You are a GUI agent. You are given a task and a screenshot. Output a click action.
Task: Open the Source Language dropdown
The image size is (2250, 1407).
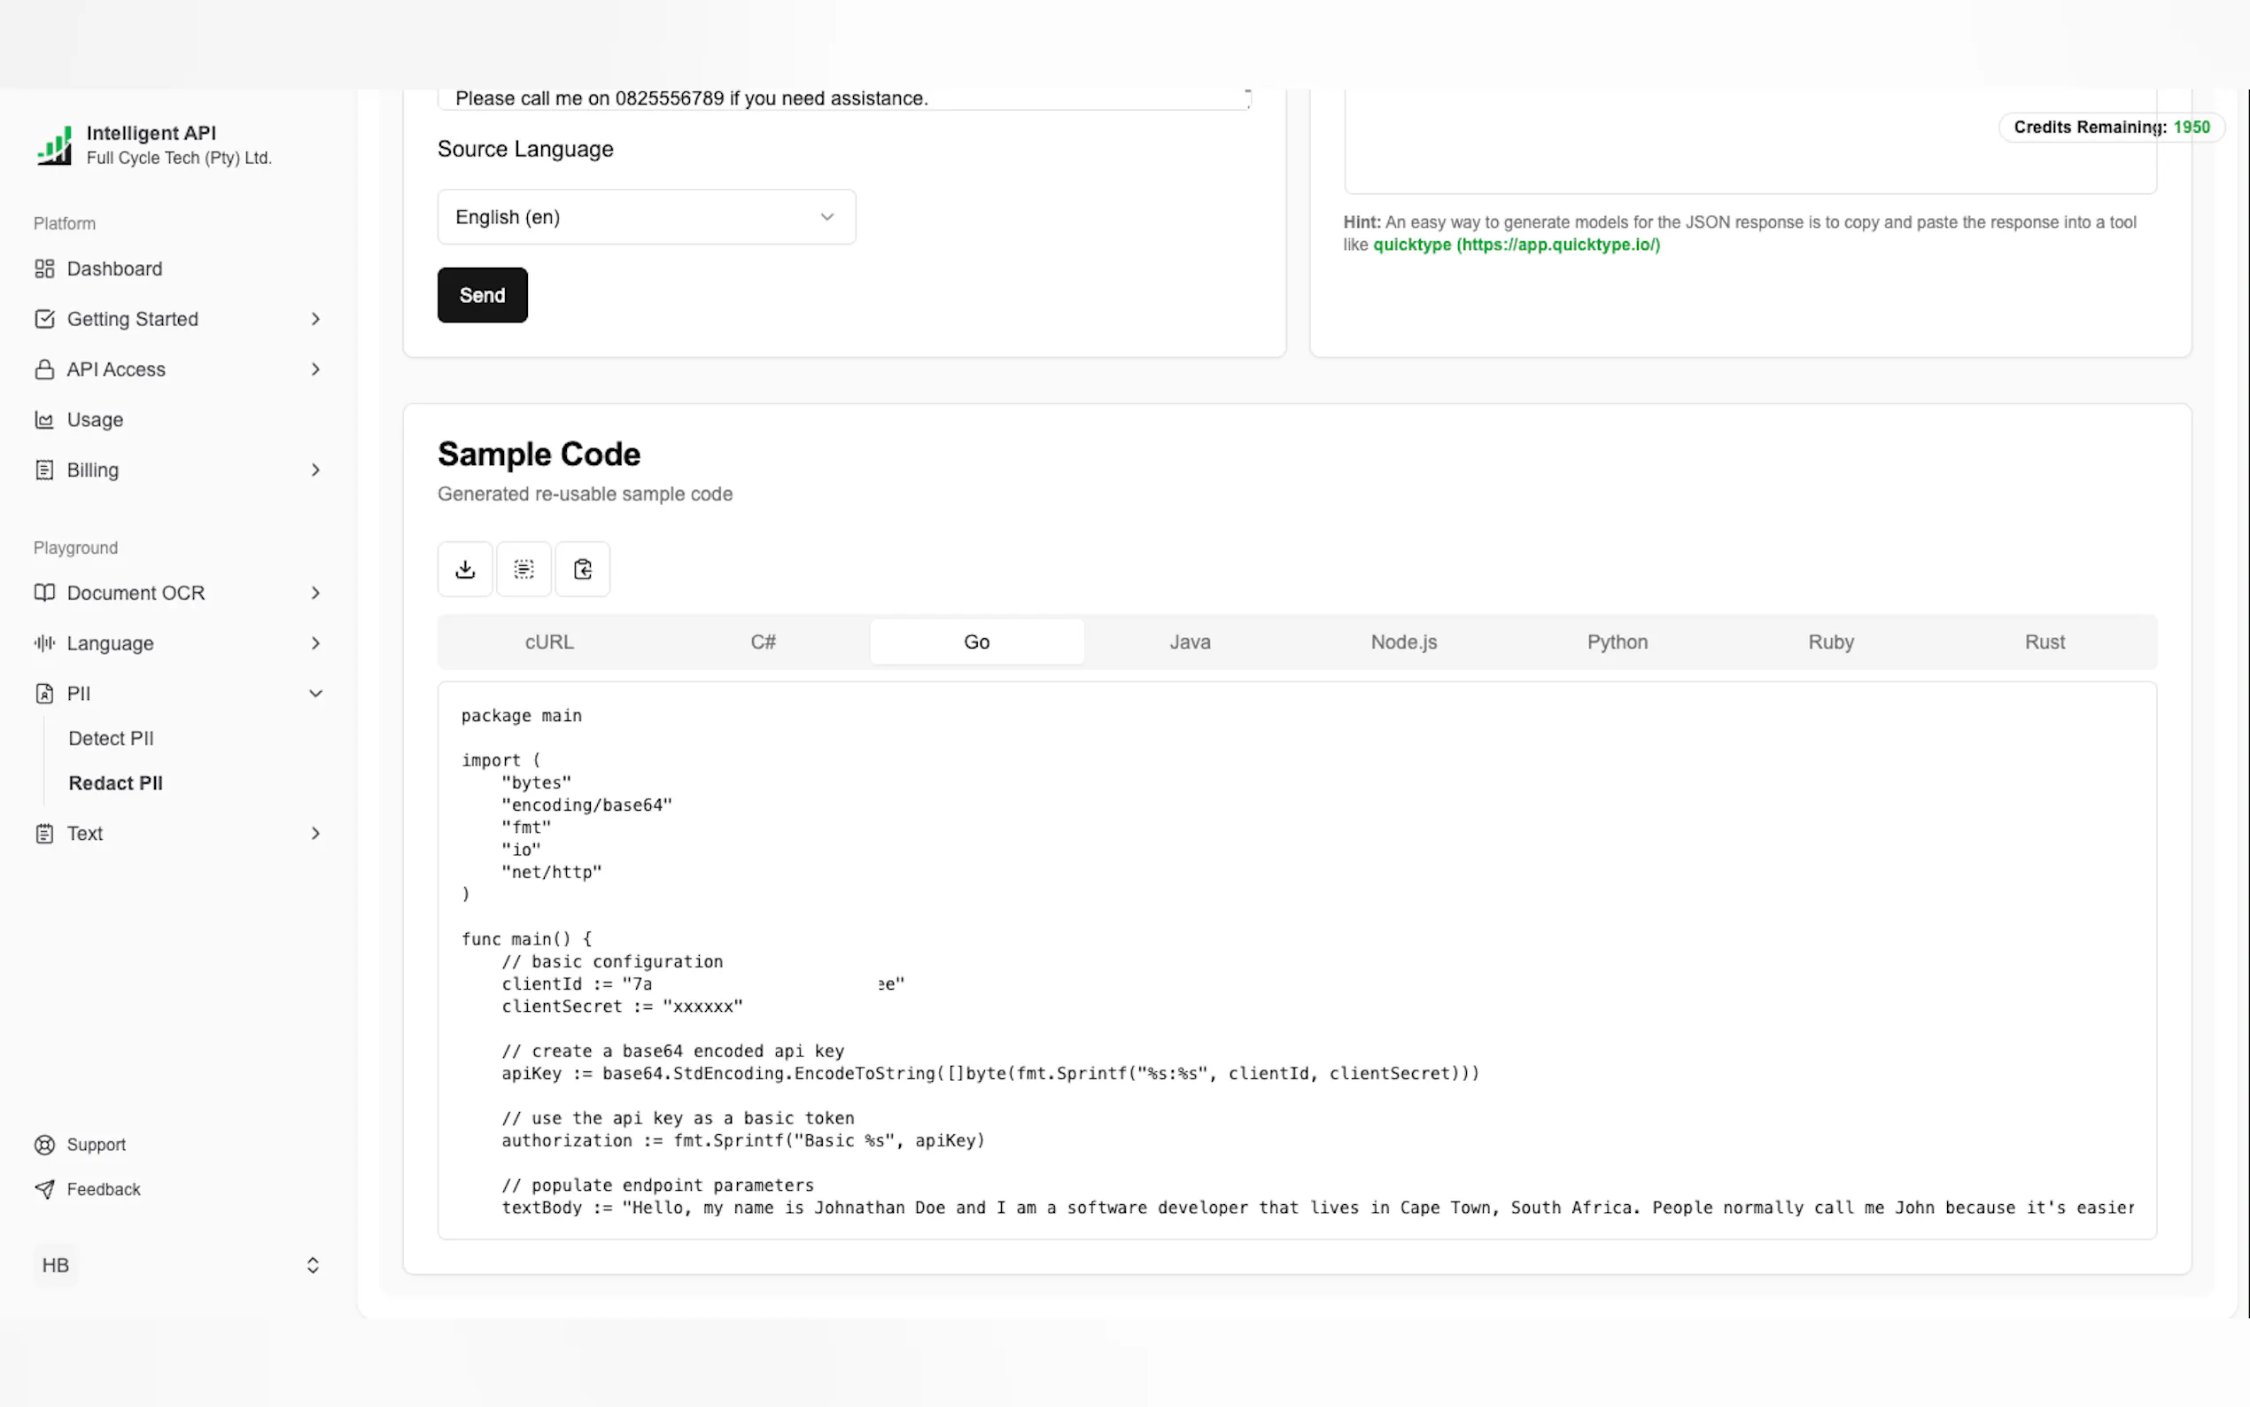[646, 217]
